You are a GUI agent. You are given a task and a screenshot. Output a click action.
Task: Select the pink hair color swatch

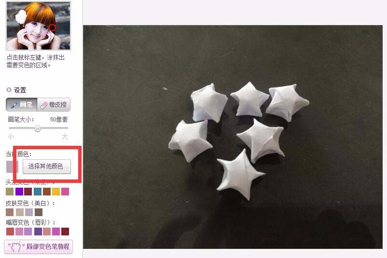tap(65, 191)
